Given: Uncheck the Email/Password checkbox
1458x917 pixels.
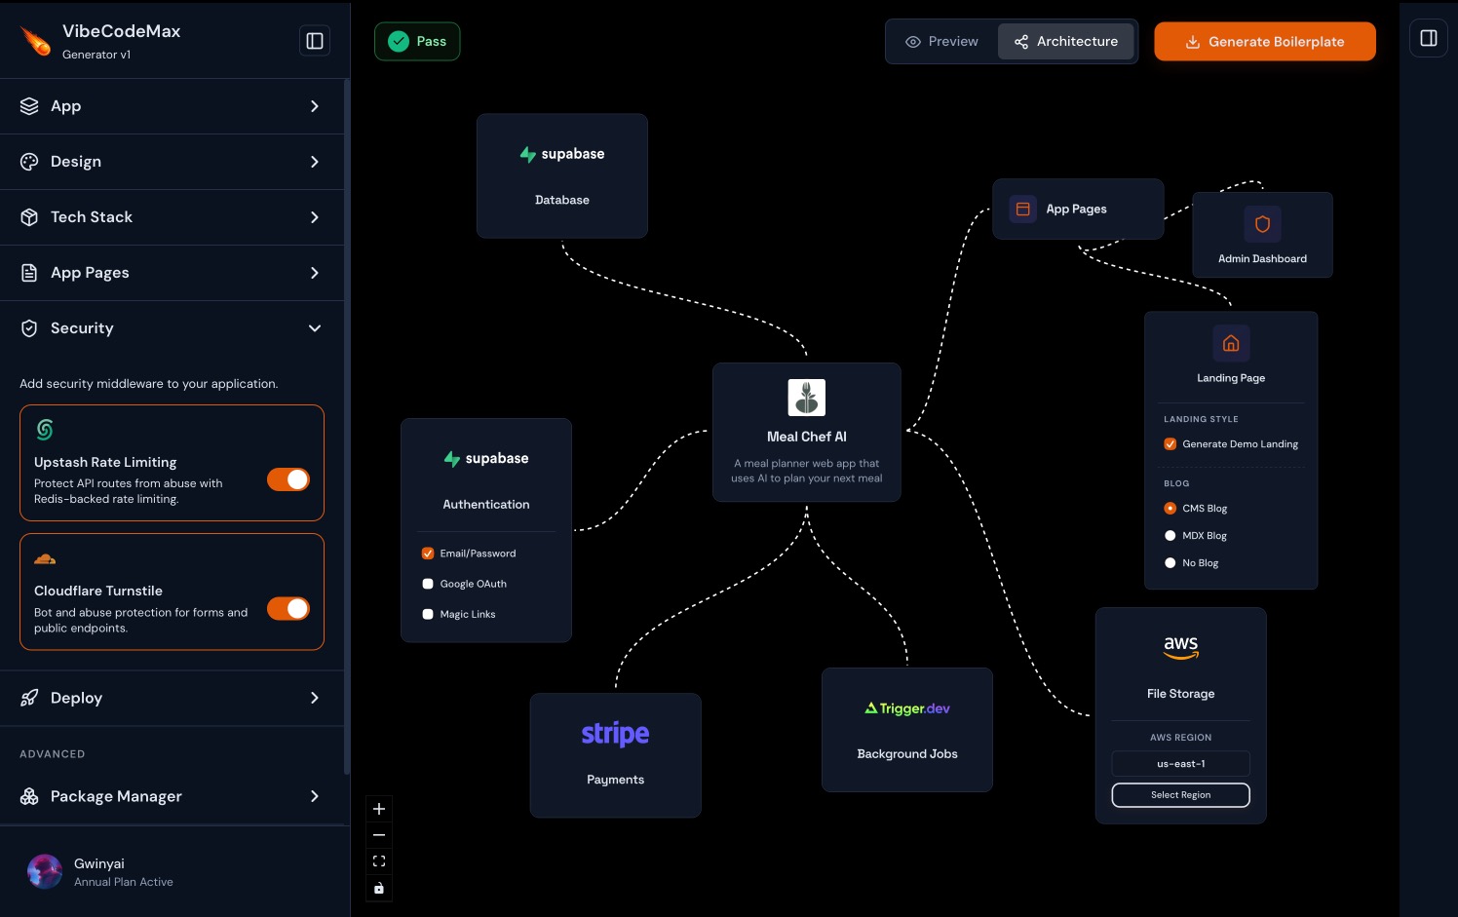Looking at the screenshot, I should 428,554.
